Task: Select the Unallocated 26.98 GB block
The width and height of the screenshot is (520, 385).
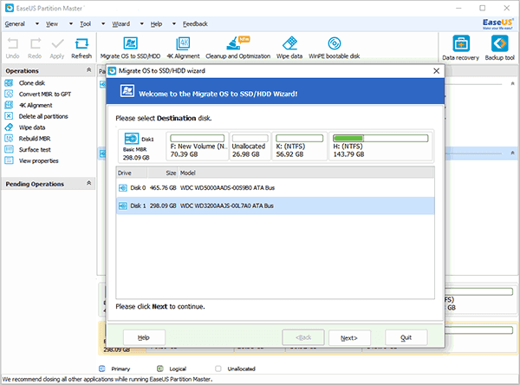Action: [x=250, y=147]
